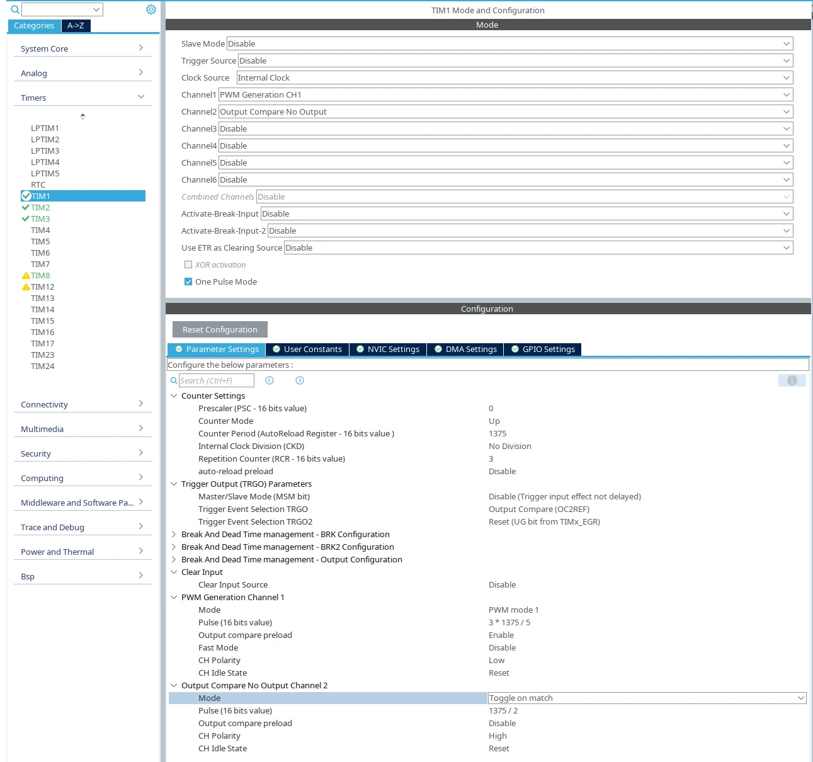This screenshot has height=762, width=813.
Task: Switch to the User Constants tab
Action: tap(307, 349)
